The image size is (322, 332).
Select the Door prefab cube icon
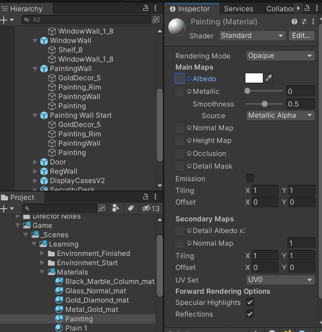tap(44, 162)
